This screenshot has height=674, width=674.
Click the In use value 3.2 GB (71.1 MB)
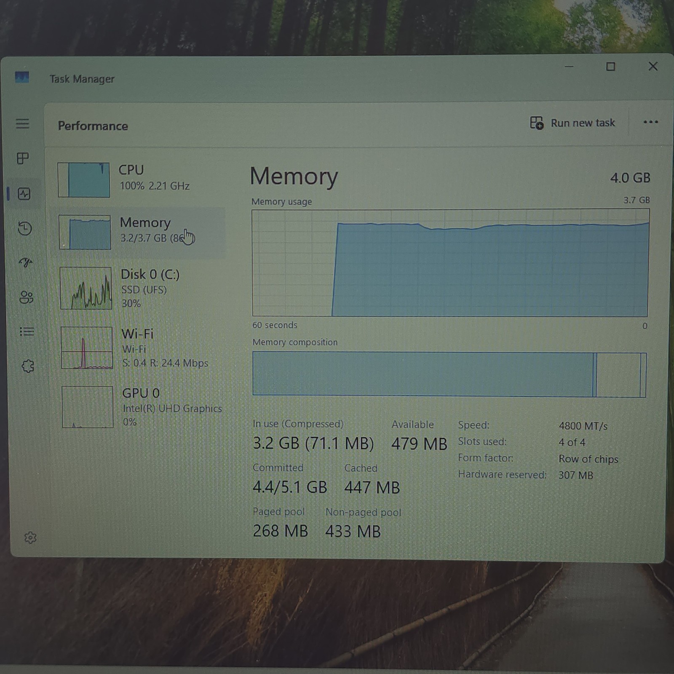(x=313, y=443)
